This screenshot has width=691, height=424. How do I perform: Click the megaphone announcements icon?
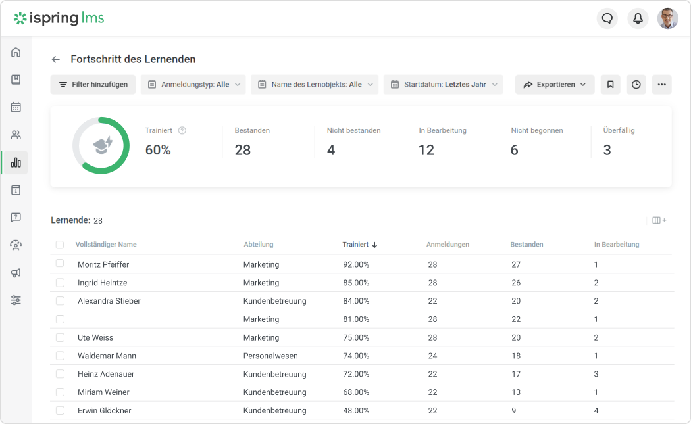(16, 272)
